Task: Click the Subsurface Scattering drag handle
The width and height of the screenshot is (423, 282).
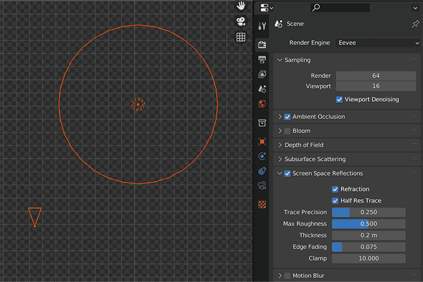Action: [415, 159]
